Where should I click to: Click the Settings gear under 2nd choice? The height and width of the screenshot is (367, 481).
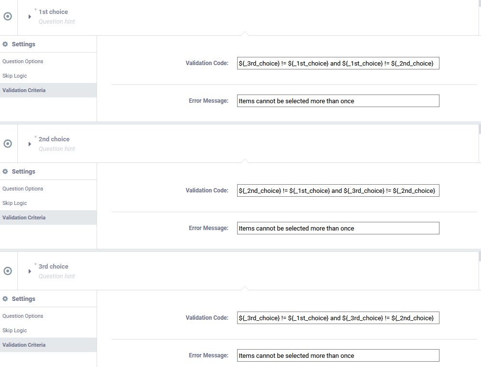(x=5, y=172)
